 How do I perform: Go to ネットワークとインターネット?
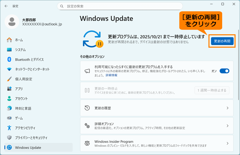click(38, 69)
